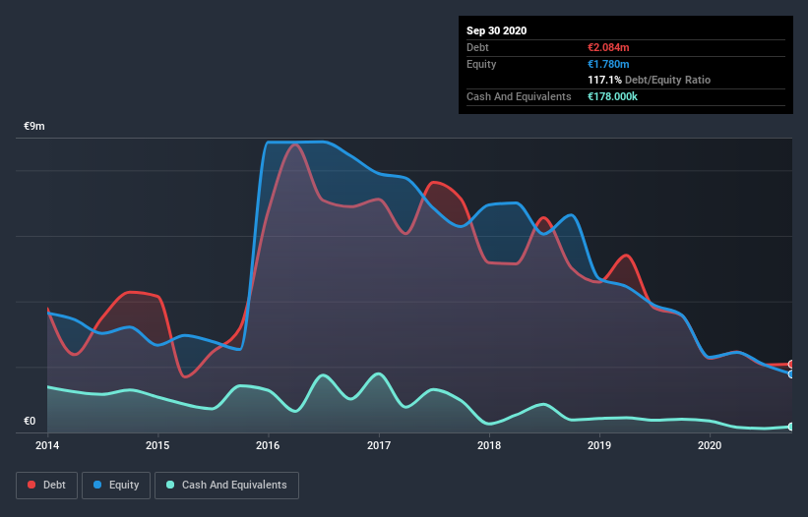
Task: Select the 2020 x-axis label
Action: [x=710, y=445]
